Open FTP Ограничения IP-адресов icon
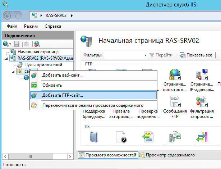The height and width of the screenshot is (169, 221). 202,80
